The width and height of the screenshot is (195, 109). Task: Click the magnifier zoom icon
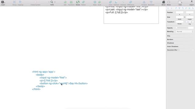[x=52, y=2]
